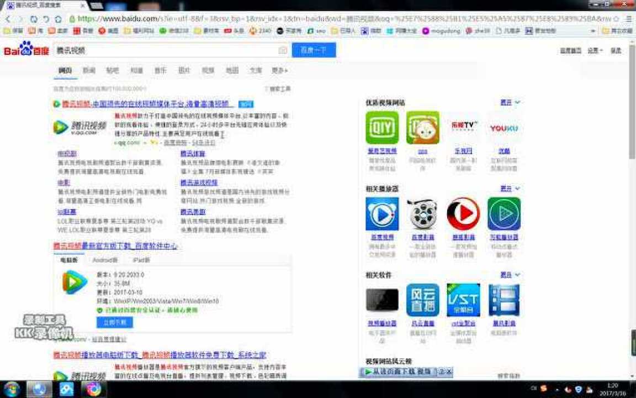
Task: Click the page vertical scrollbar thumb
Action: (632, 102)
